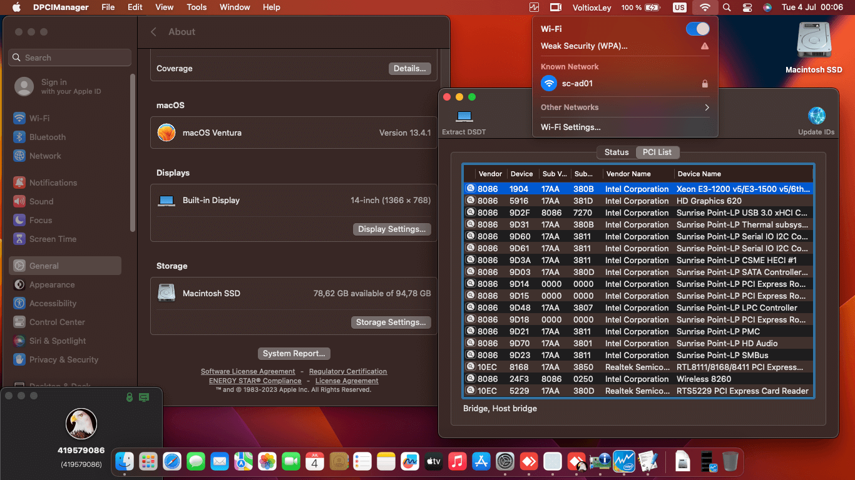Select Notifications in the Settings sidebar
This screenshot has width=855, height=480.
(x=65, y=182)
